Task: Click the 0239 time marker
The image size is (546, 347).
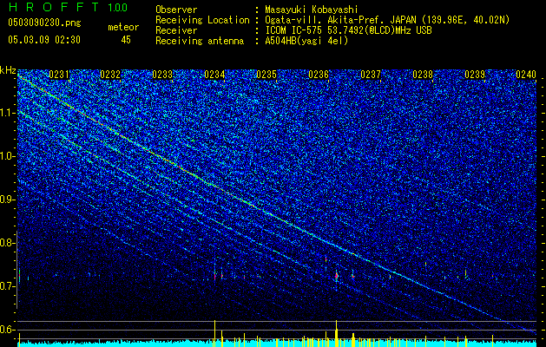Action: point(475,75)
